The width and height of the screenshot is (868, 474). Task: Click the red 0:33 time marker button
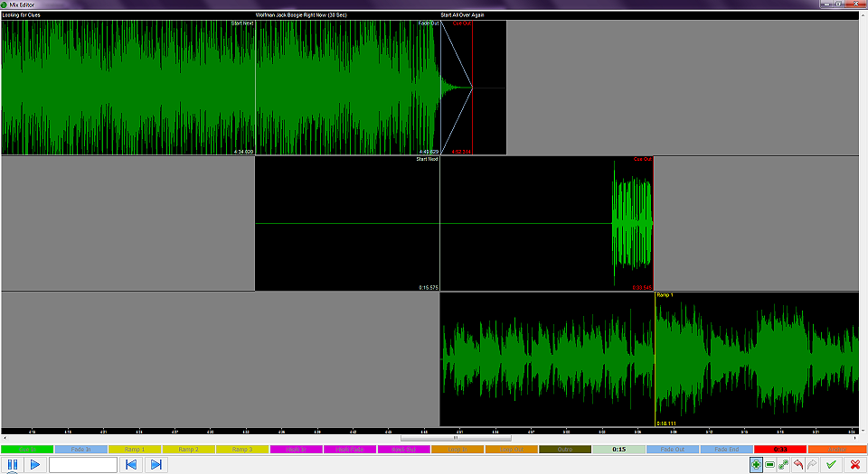(779, 449)
